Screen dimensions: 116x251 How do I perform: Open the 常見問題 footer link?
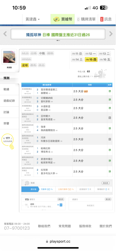click(65, 226)
